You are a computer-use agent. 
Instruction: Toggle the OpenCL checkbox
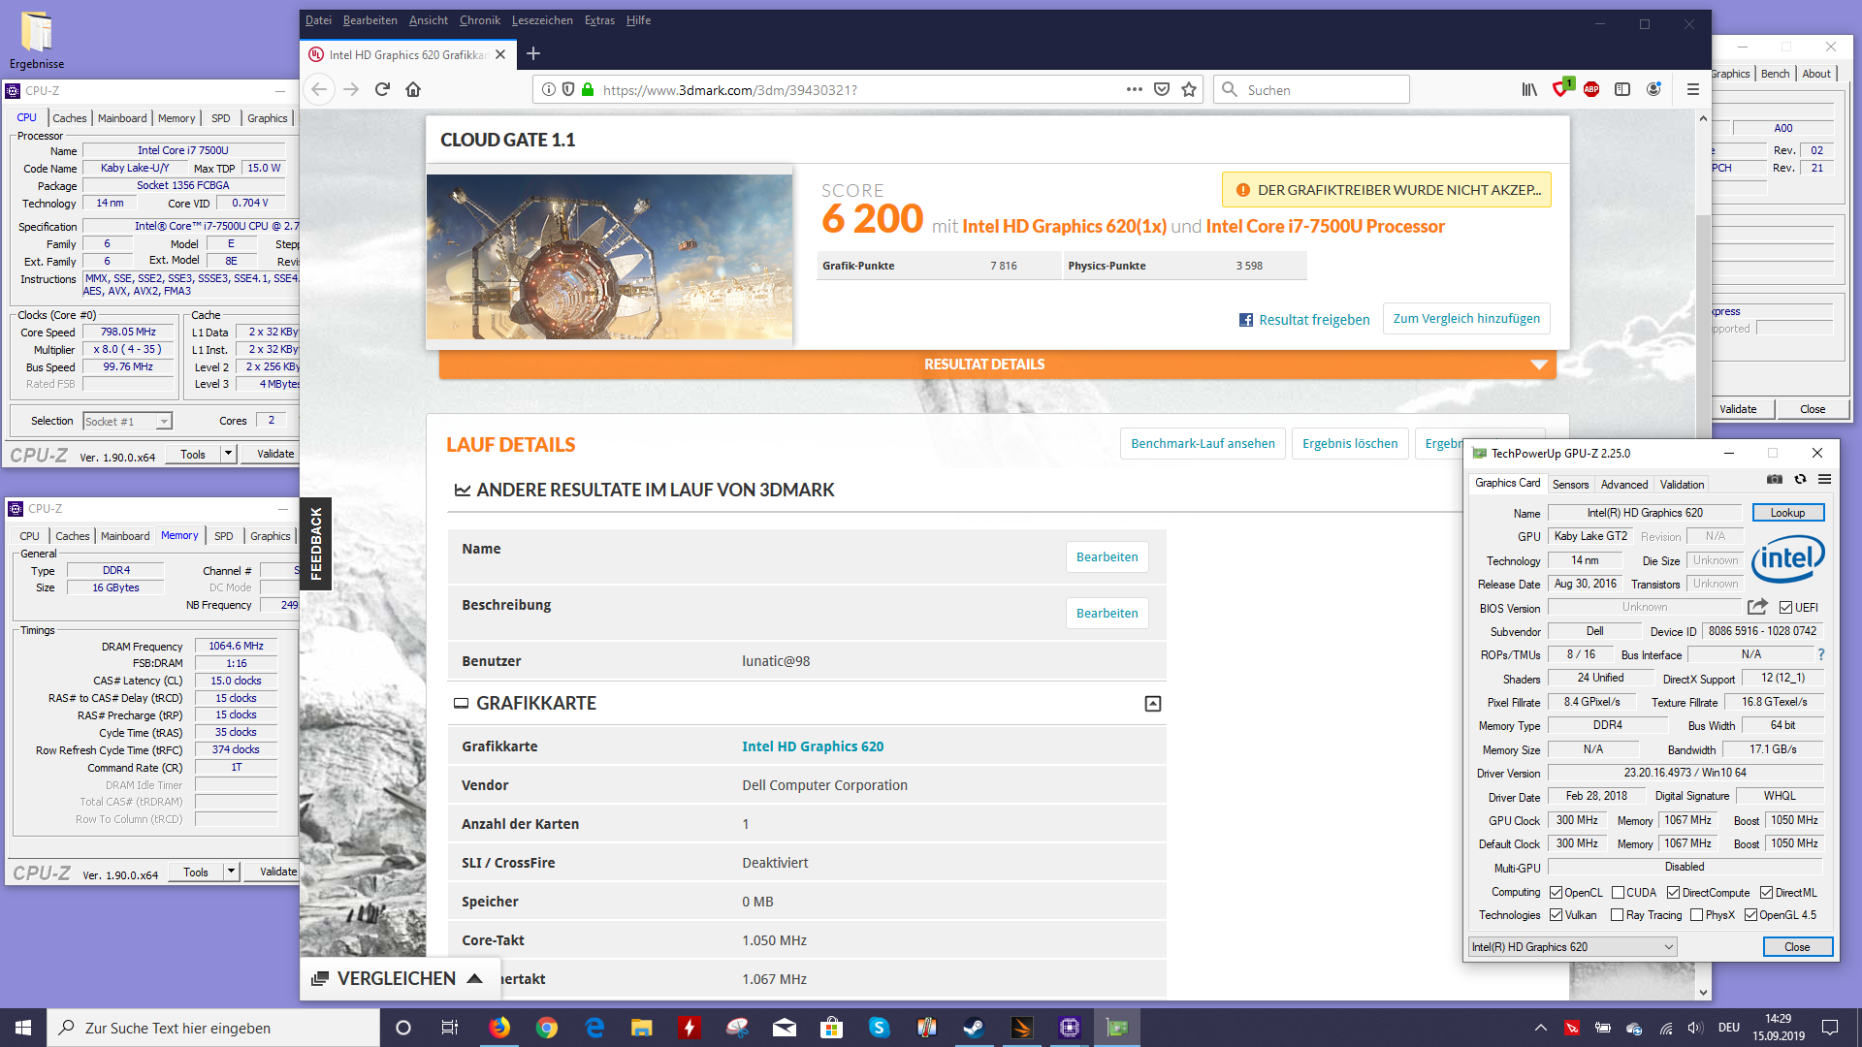click(x=1556, y=893)
